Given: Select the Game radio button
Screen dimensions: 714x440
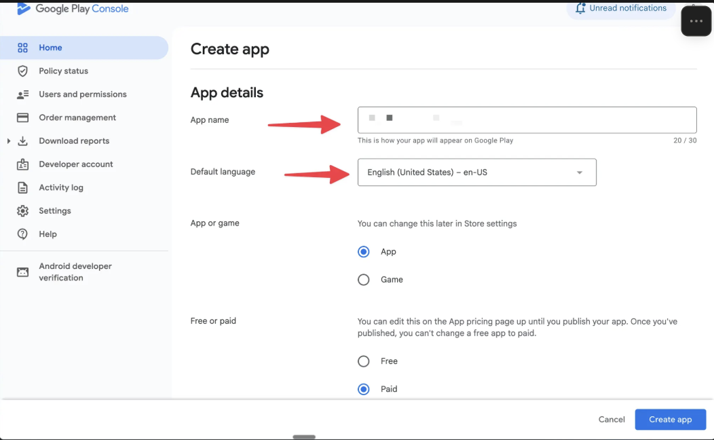Looking at the screenshot, I should click(363, 280).
